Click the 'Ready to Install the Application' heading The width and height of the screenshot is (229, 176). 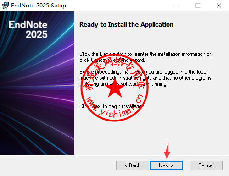[x=126, y=25]
